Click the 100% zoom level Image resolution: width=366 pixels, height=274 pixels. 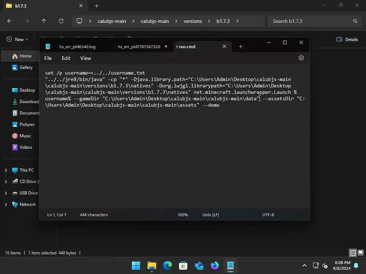[x=183, y=214]
